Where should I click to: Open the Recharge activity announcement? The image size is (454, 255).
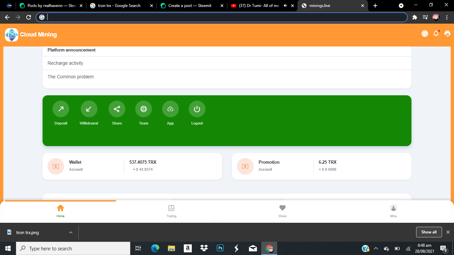pyautogui.click(x=65, y=63)
